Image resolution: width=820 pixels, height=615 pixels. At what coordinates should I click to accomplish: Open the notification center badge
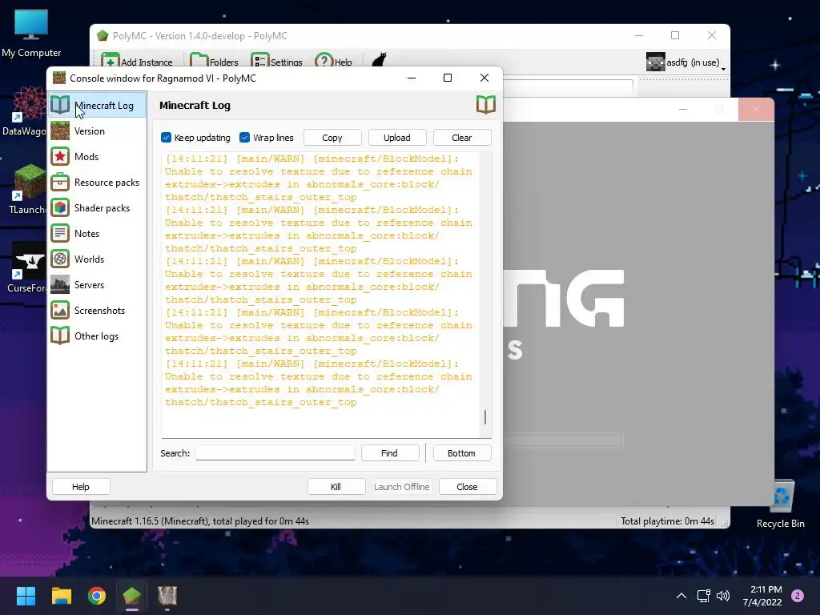(x=798, y=596)
